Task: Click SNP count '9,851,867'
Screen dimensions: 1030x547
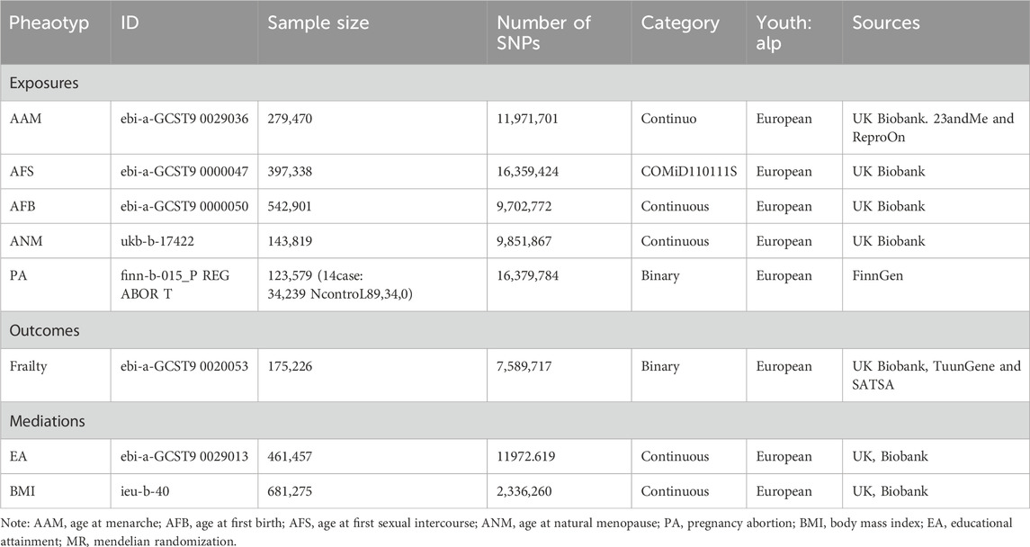Action: [x=524, y=241]
